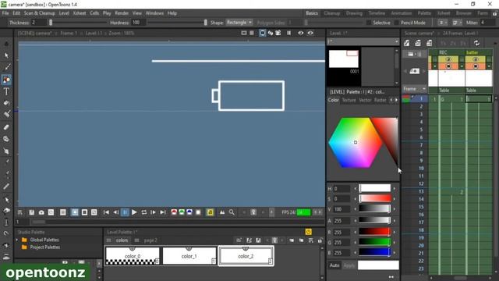Screen dimensions: 499x281
Task: Open the File menu
Action: point(5,13)
